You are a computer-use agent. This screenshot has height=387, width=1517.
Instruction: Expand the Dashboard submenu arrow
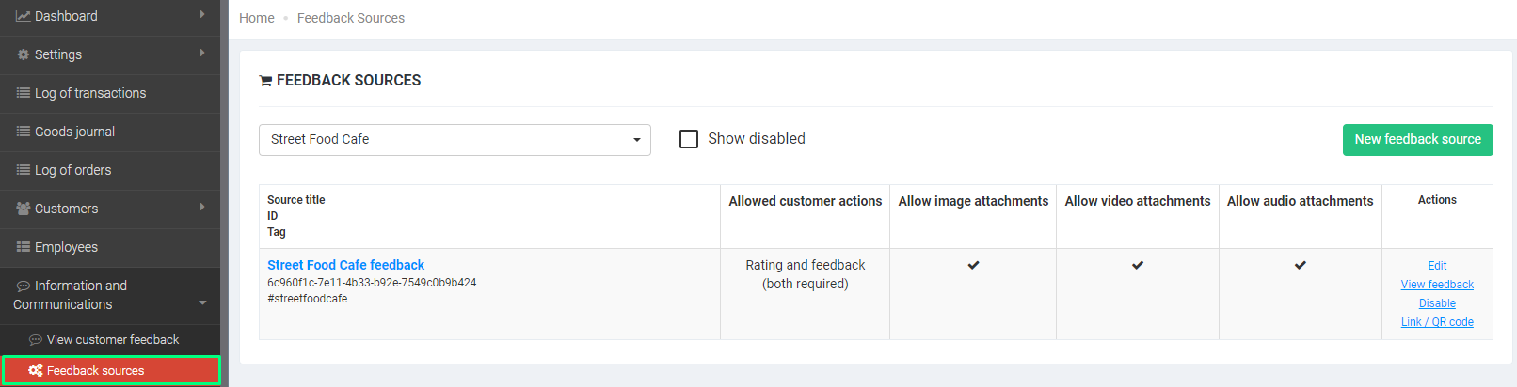(202, 15)
